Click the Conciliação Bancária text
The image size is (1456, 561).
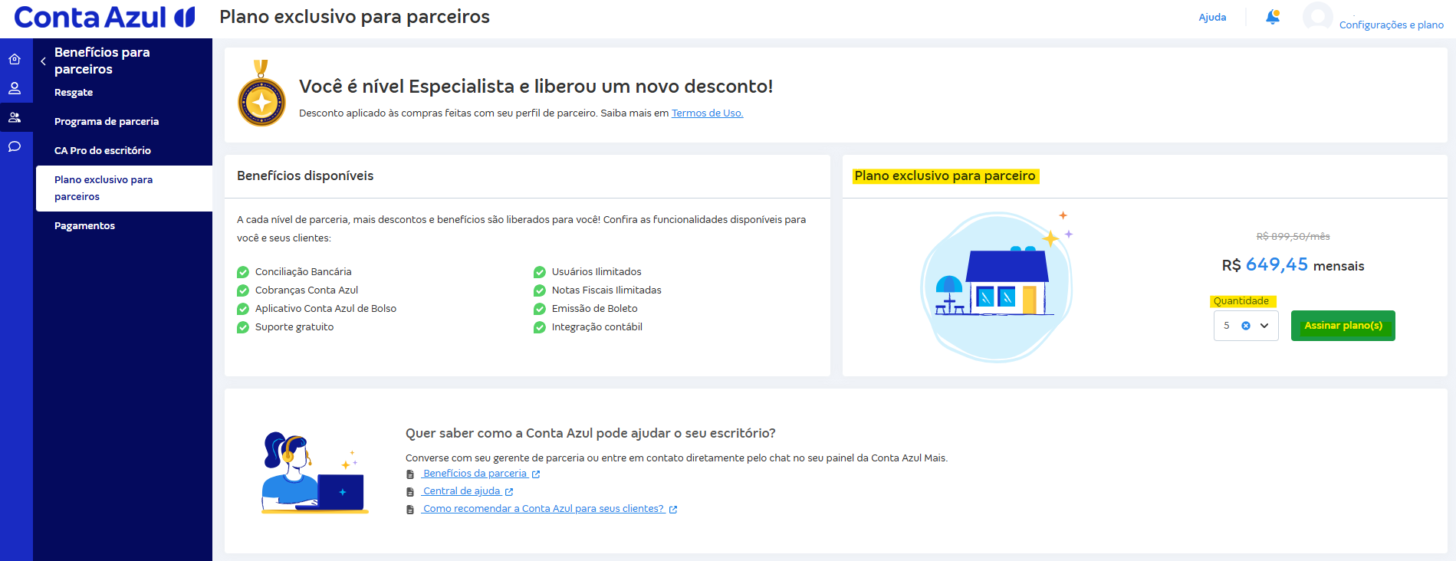point(304,271)
